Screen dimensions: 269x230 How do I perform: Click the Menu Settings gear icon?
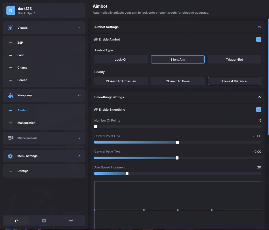(x=11, y=156)
